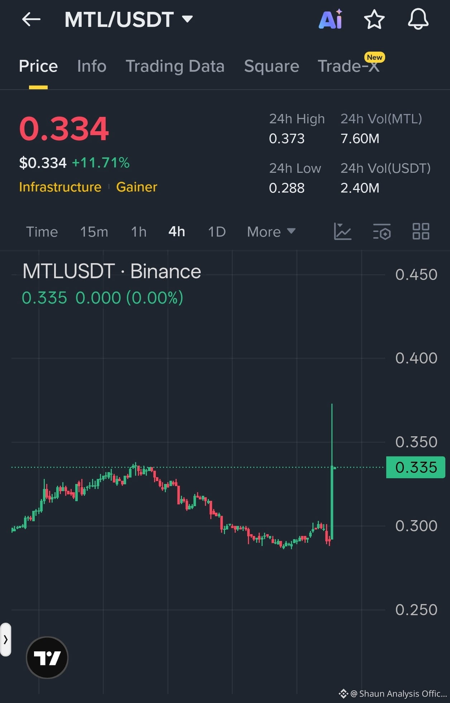Choose the 1h interval
Viewport: 450px width, 703px height.
[x=139, y=232]
